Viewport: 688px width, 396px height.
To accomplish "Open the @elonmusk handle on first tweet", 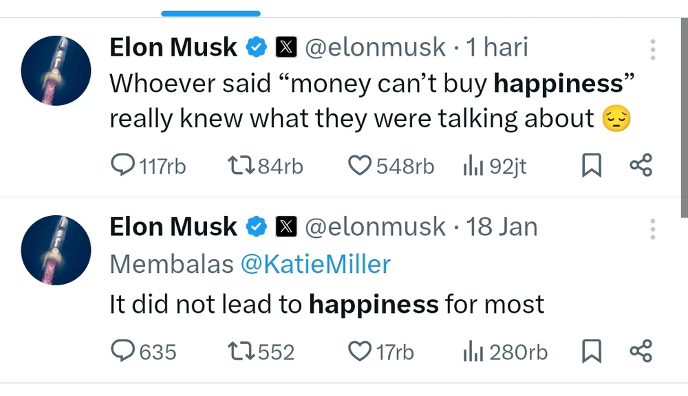I will [375, 47].
